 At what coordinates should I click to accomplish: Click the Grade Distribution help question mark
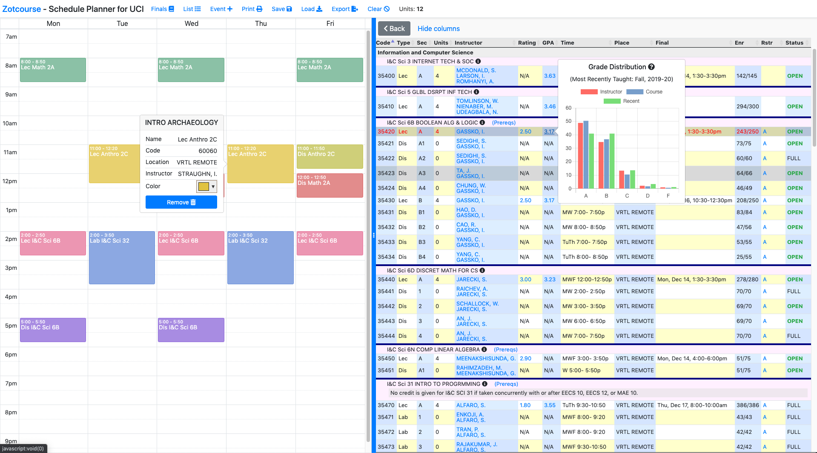pos(652,67)
